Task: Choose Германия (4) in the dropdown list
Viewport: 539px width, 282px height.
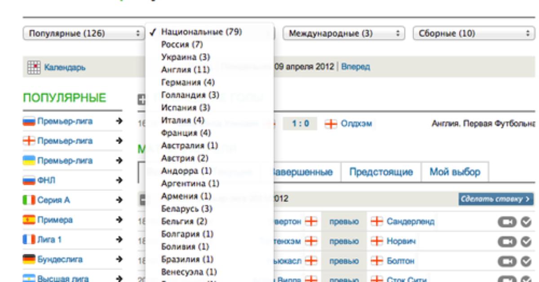Action: point(188,82)
